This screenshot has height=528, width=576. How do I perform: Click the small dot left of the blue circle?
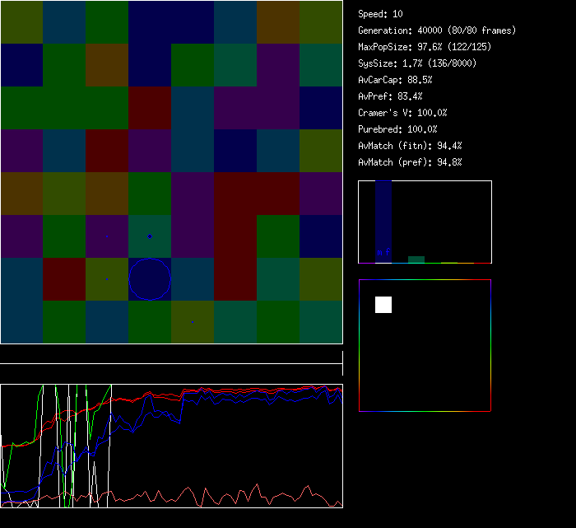(107, 279)
